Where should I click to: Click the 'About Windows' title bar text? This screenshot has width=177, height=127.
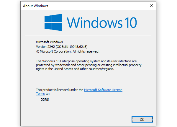click(36, 6)
